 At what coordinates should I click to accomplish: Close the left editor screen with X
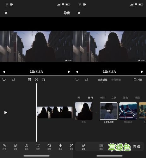click(6, 13)
